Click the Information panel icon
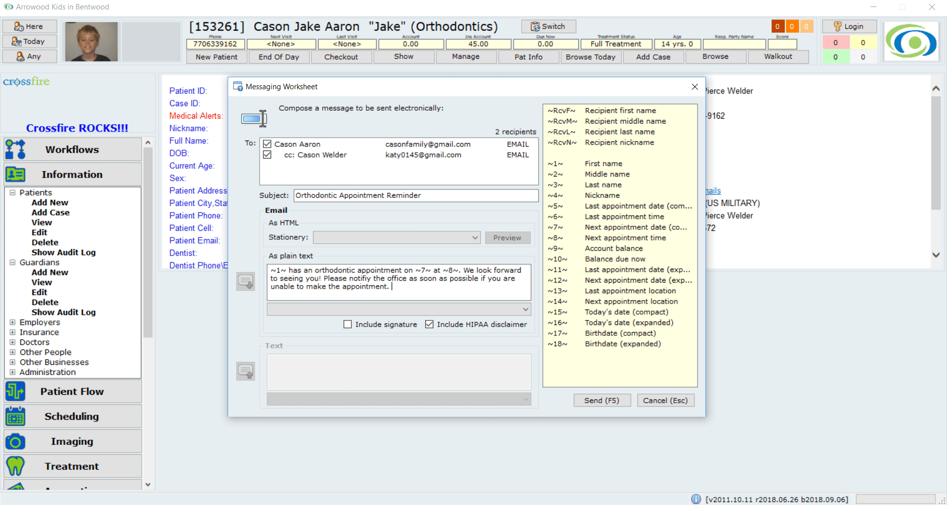Viewport: 947px width, 505px height. (15, 174)
